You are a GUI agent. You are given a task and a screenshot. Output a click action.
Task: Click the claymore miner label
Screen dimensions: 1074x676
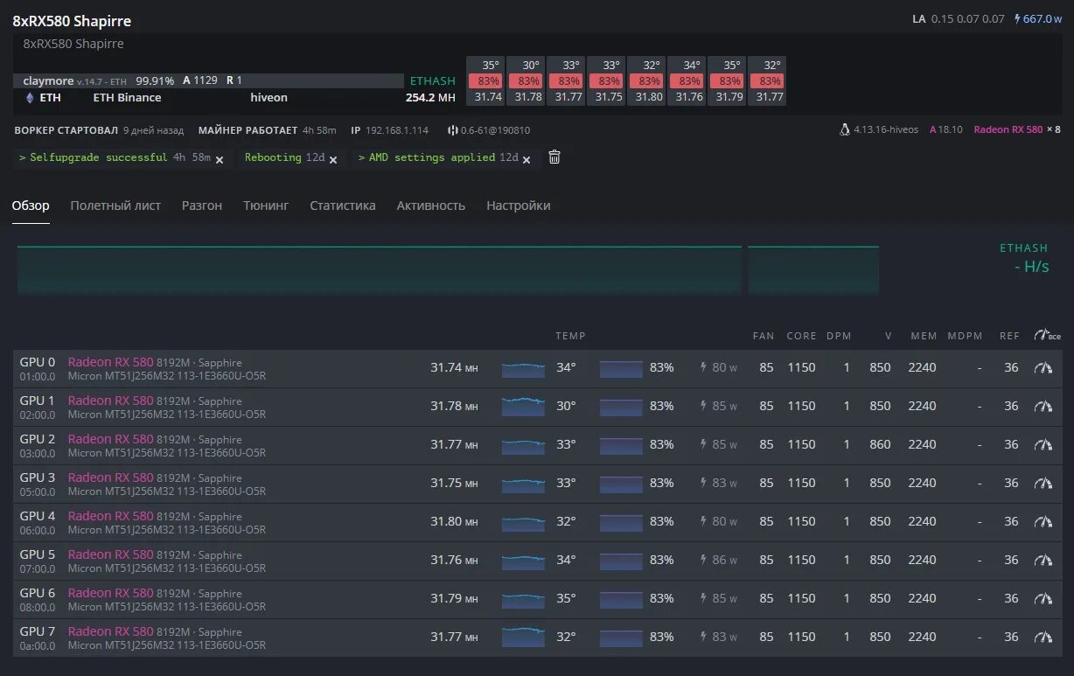(48, 80)
